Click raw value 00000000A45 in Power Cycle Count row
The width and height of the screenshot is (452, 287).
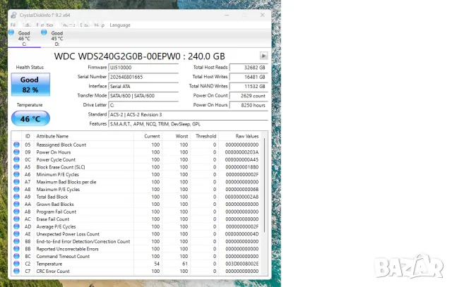pyautogui.click(x=242, y=159)
